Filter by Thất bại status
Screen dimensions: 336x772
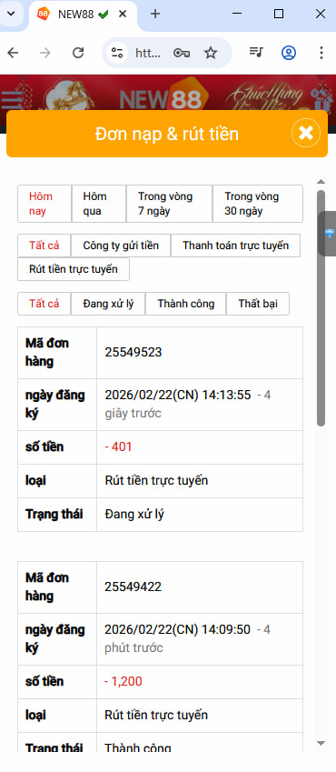click(258, 304)
